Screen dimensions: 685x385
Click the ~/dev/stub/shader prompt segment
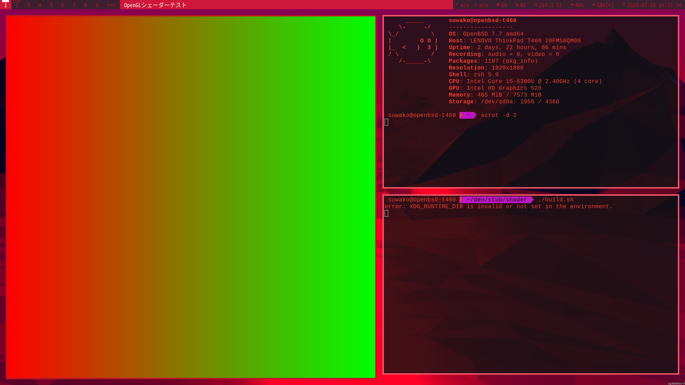[x=497, y=200]
